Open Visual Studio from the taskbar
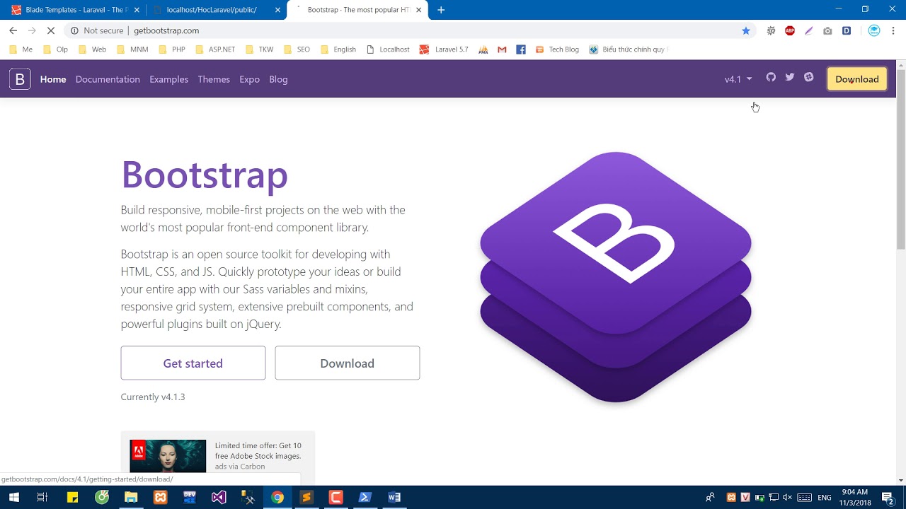 (x=219, y=497)
